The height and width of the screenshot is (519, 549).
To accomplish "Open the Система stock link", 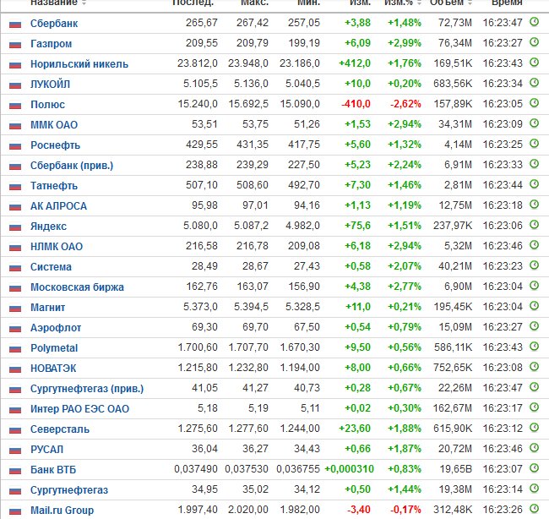I will tap(51, 267).
